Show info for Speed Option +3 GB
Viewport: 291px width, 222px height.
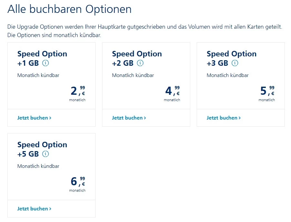pyautogui.click(x=235, y=63)
